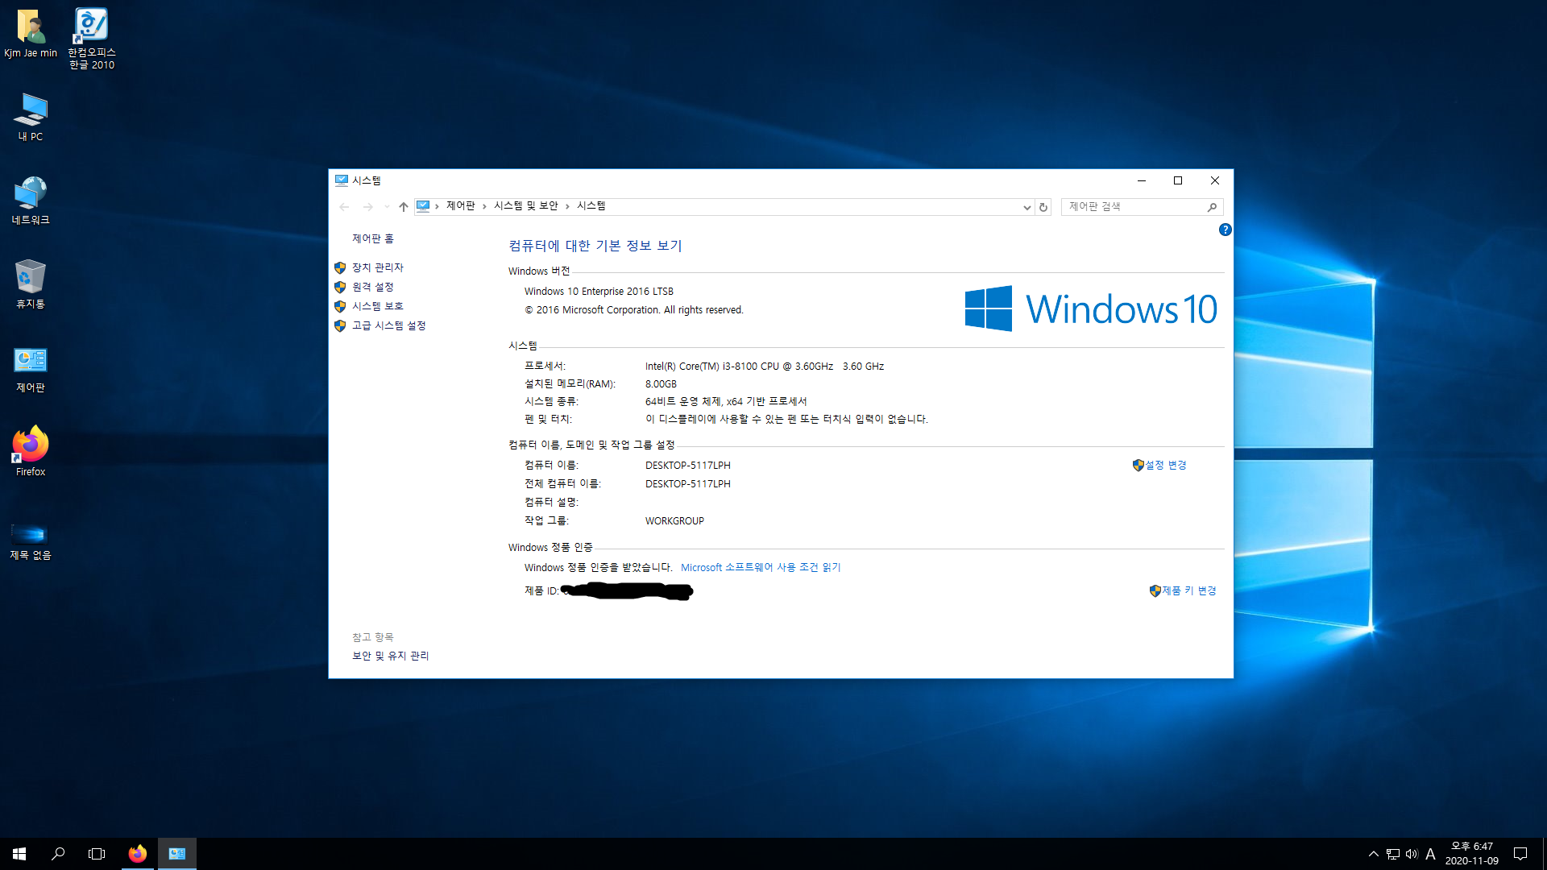Click the 시스템 window taskbar button
This screenshot has height=870, width=1547.
tap(177, 854)
